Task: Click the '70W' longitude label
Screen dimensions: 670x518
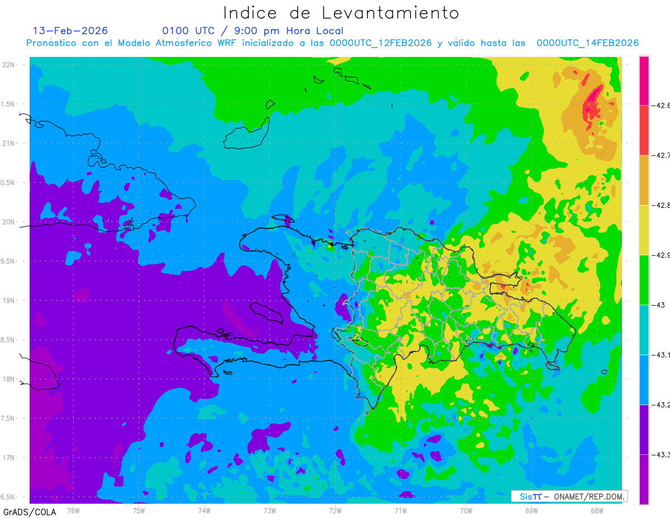Action: 466,510
